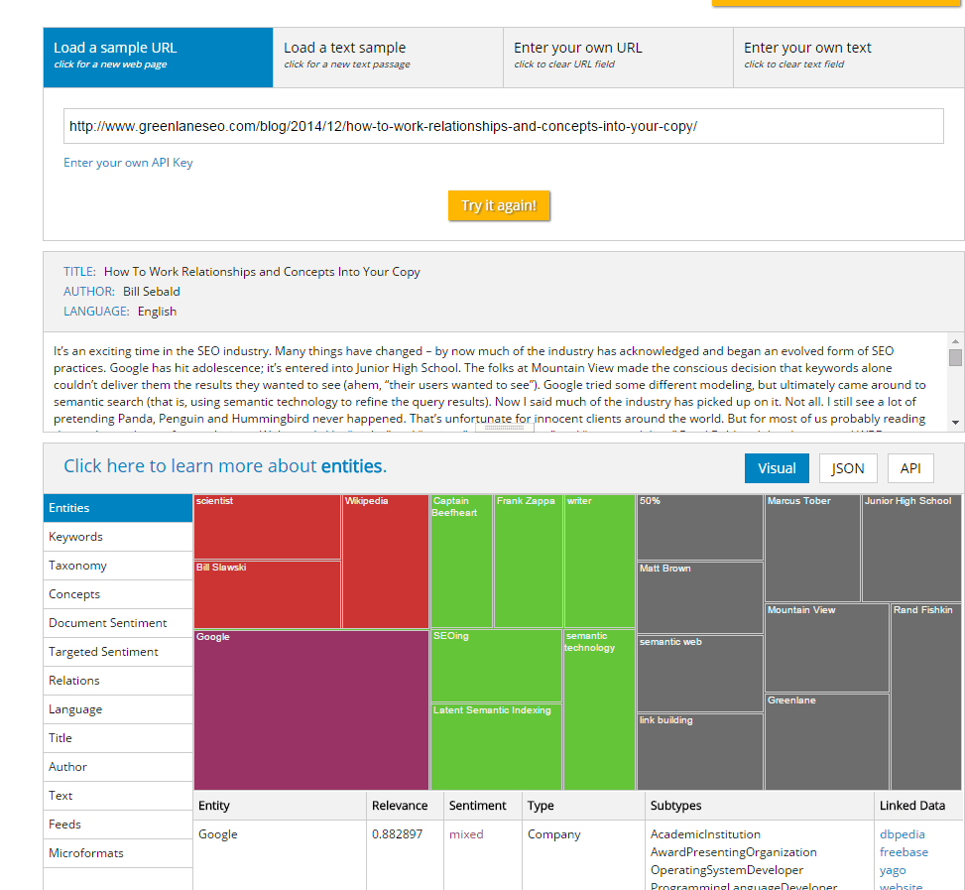Click the URL input field

pos(503,127)
